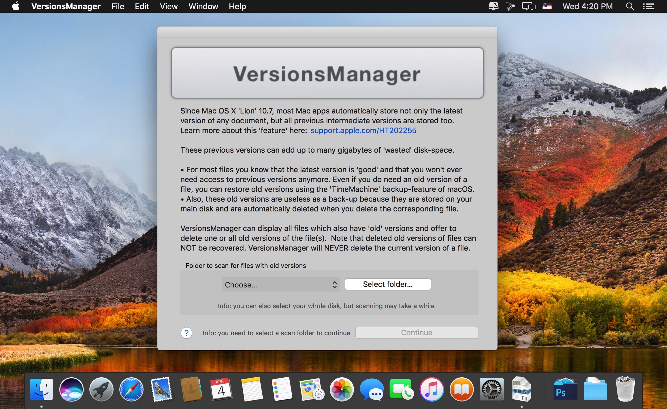Open the Apple menu
Image resolution: width=667 pixels, height=409 pixels.
16,6
